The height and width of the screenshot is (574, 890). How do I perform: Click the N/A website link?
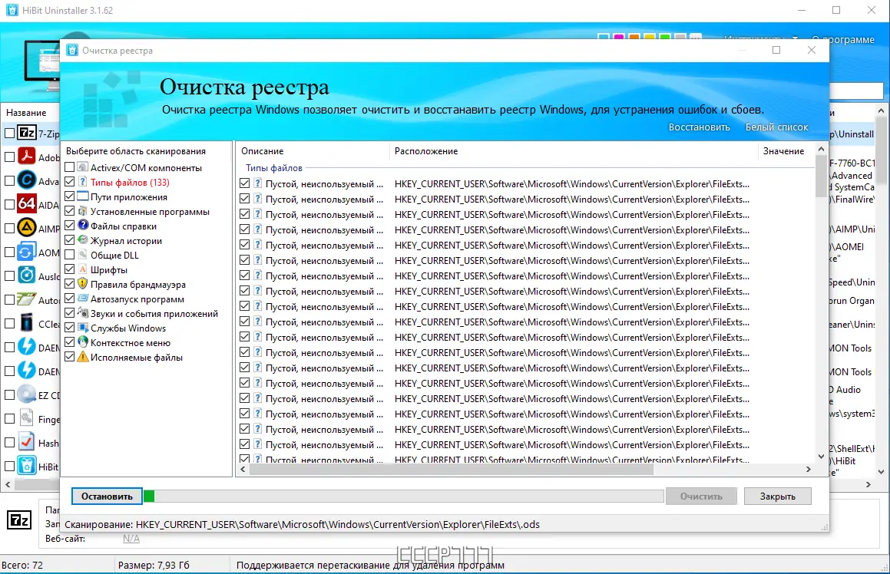tap(131, 538)
